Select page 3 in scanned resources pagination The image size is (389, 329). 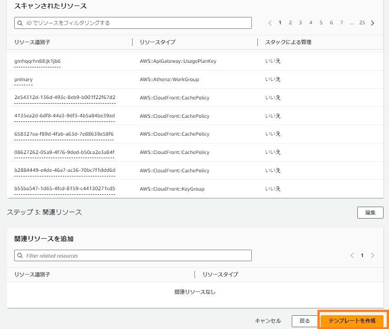click(300, 23)
